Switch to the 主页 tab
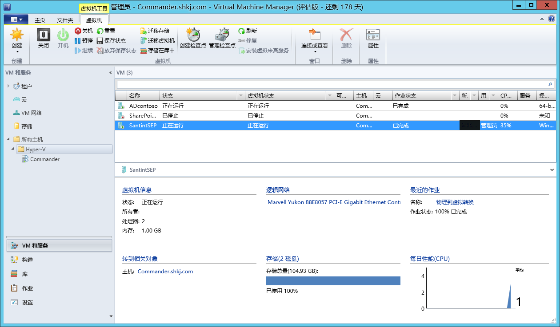The width and height of the screenshot is (560, 327). click(x=40, y=20)
